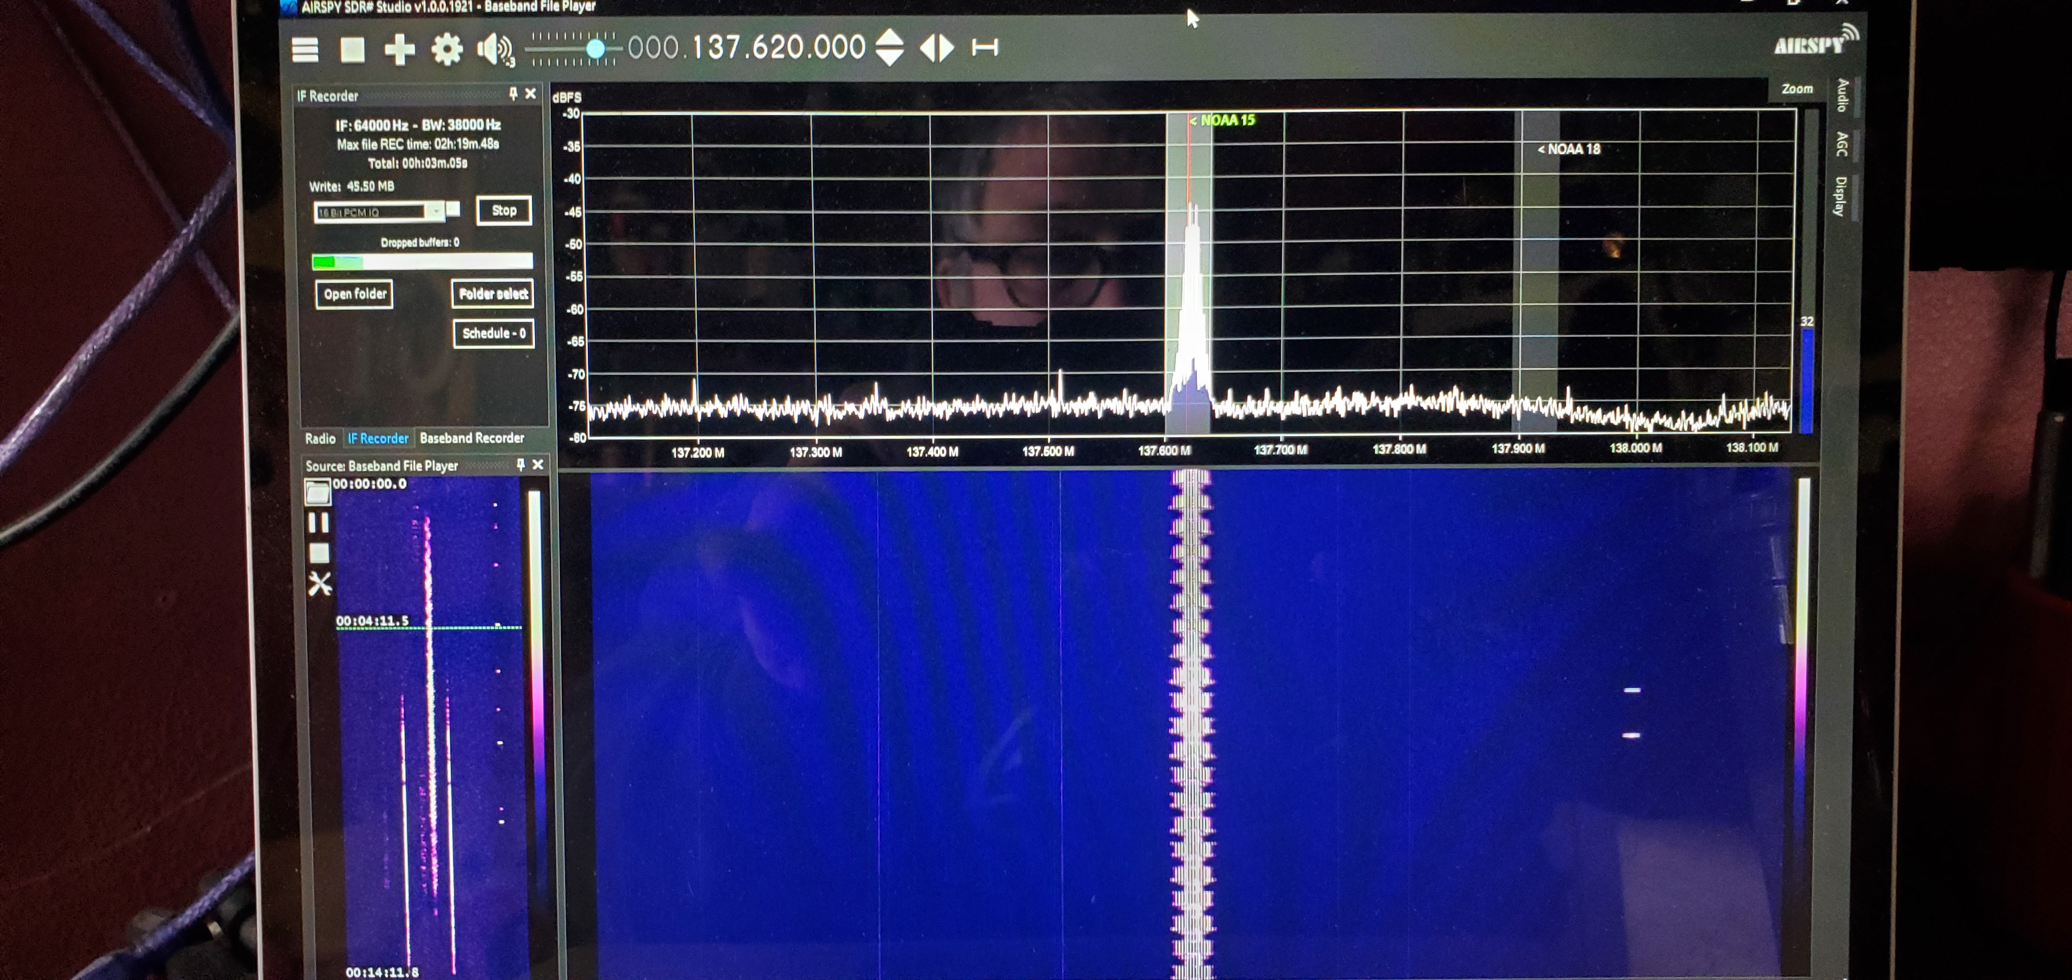The image size is (2072, 980).
Task: Click the 137.200 M axis label
Action: pyautogui.click(x=697, y=453)
